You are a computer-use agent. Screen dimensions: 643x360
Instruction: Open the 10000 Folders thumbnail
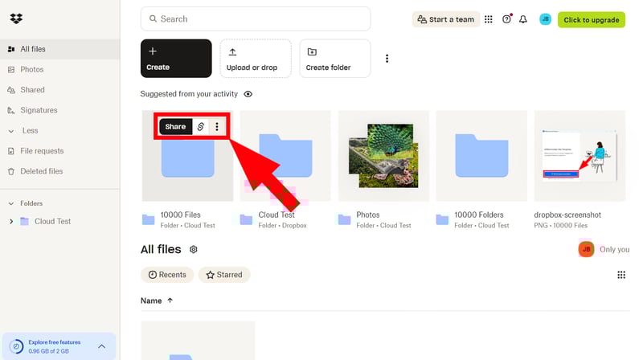pyautogui.click(x=481, y=156)
